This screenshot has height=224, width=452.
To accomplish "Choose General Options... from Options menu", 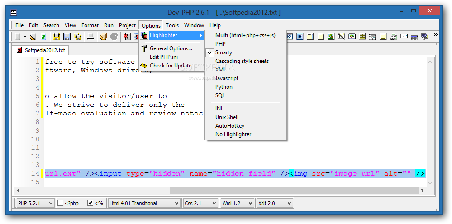I will click(172, 48).
